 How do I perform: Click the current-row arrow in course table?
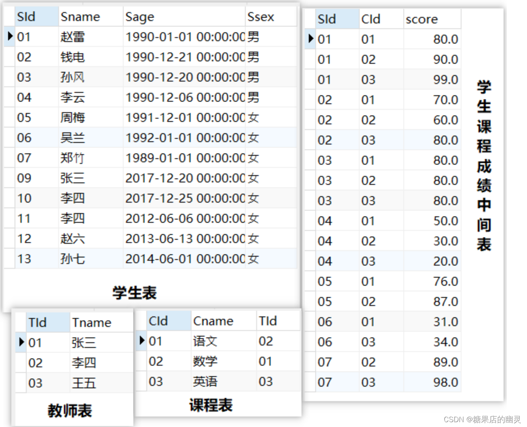[x=141, y=340]
